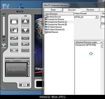Switch to radio mode with boombox button

click(14, 50)
